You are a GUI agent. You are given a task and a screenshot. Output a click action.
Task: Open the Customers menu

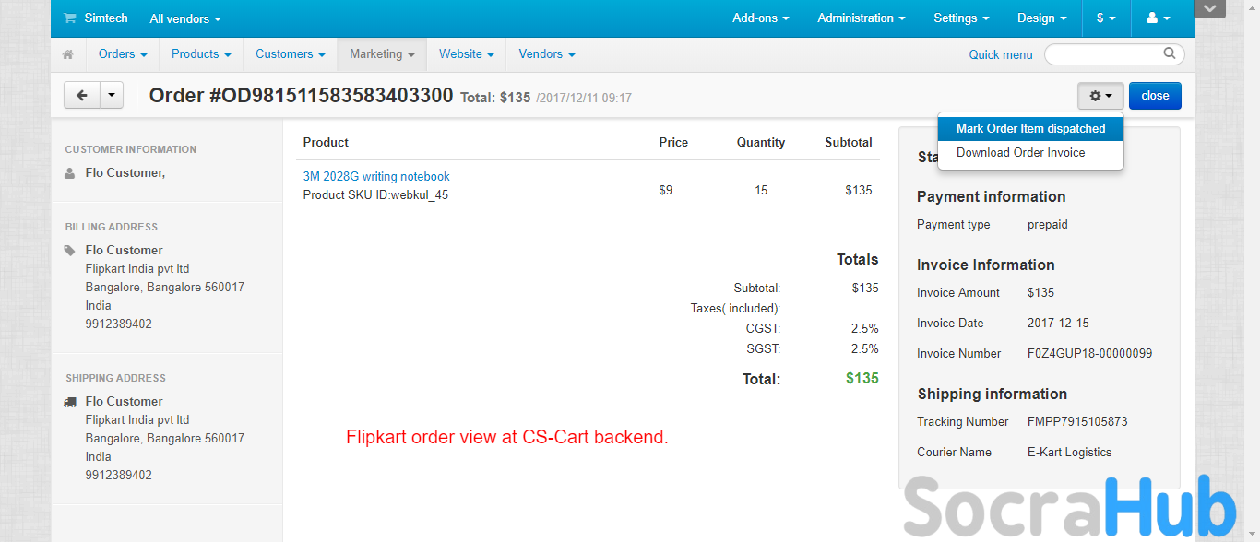[290, 54]
